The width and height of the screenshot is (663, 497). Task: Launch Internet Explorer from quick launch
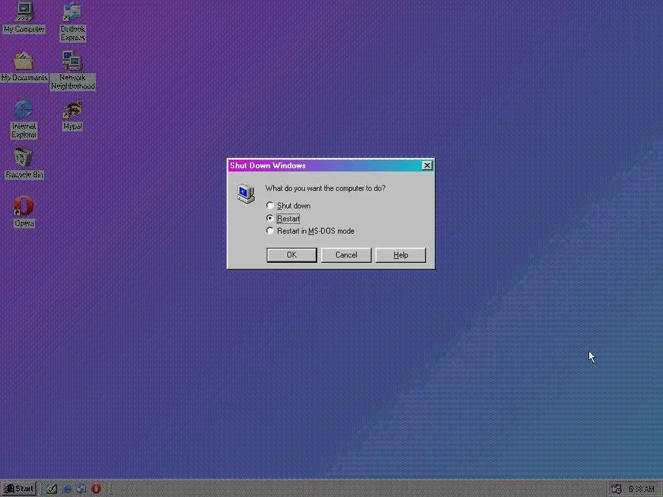point(67,489)
